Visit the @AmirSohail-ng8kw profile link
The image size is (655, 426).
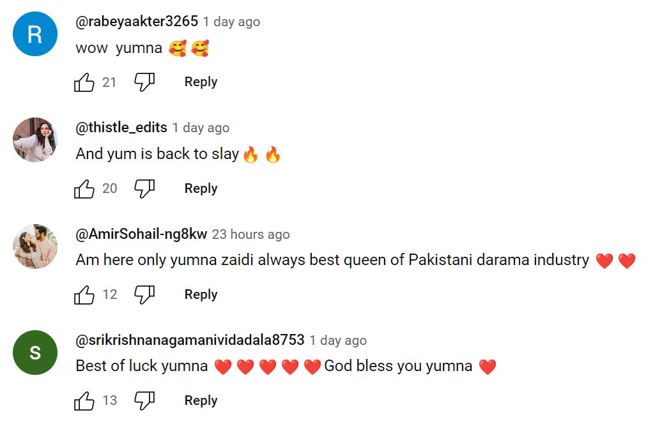(141, 234)
